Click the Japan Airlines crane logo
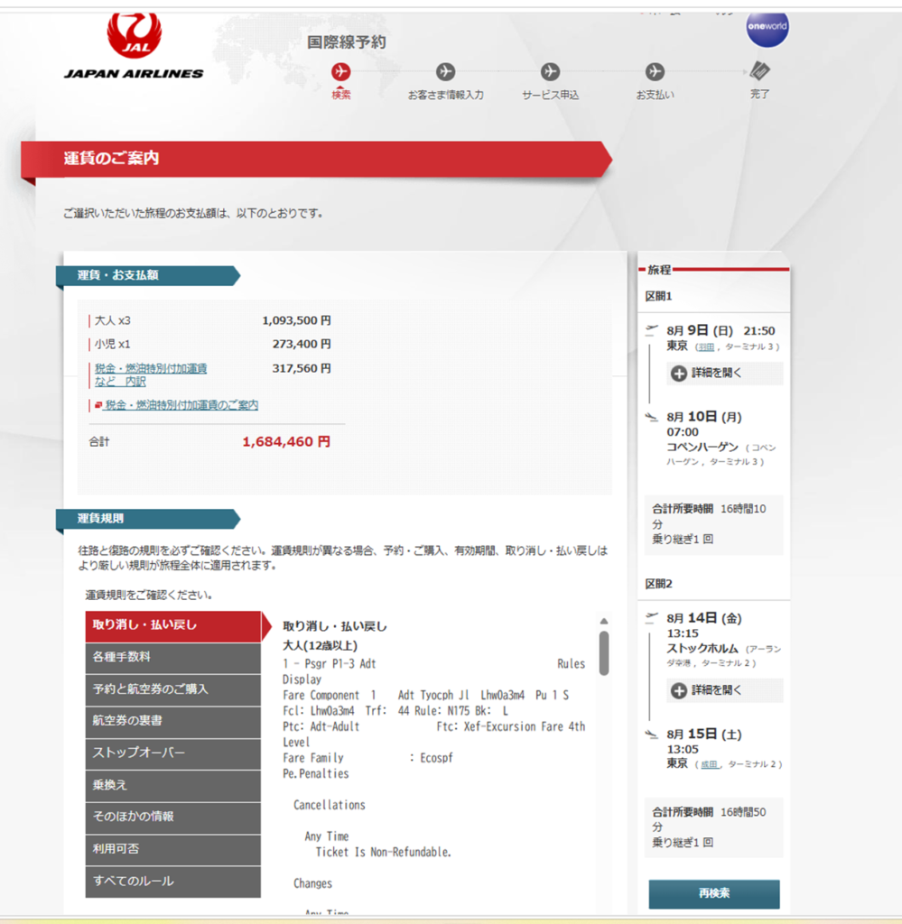 [134, 36]
